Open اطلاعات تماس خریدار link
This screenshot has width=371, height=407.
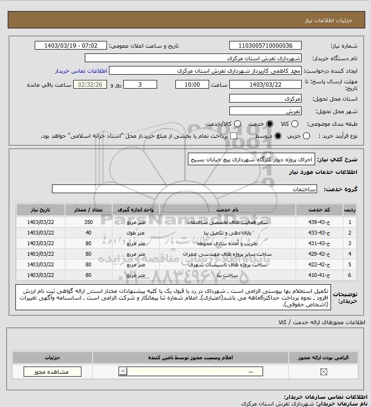(x=81, y=71)
